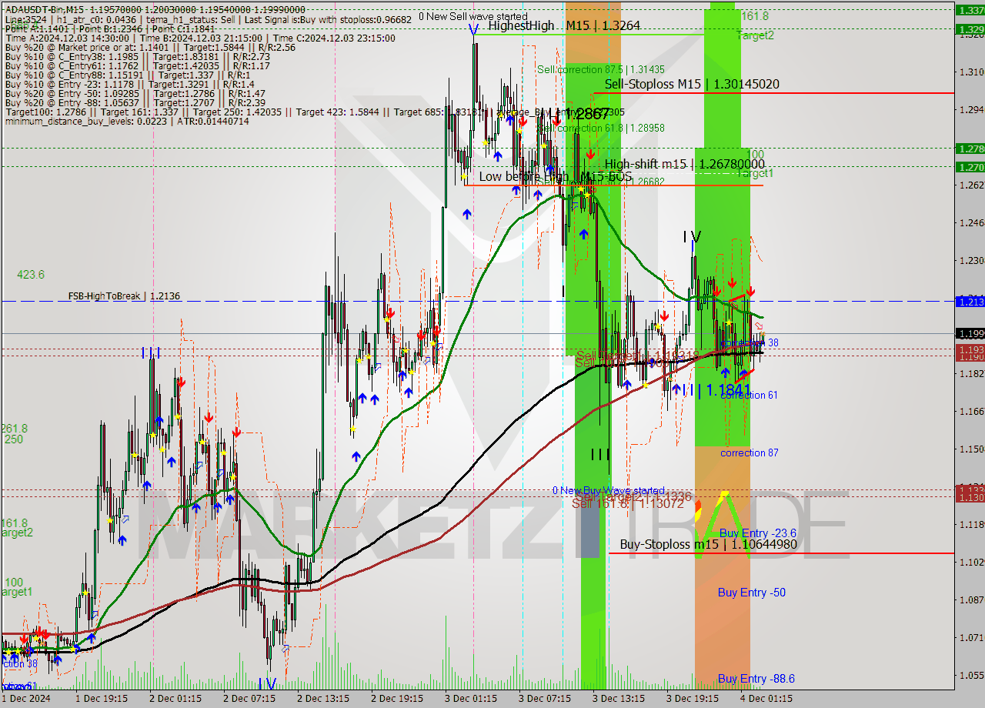The image size is (985, 708).
Task: Click 'Buy %20 @ Market price' line
Action: click(x=149, y=47)
